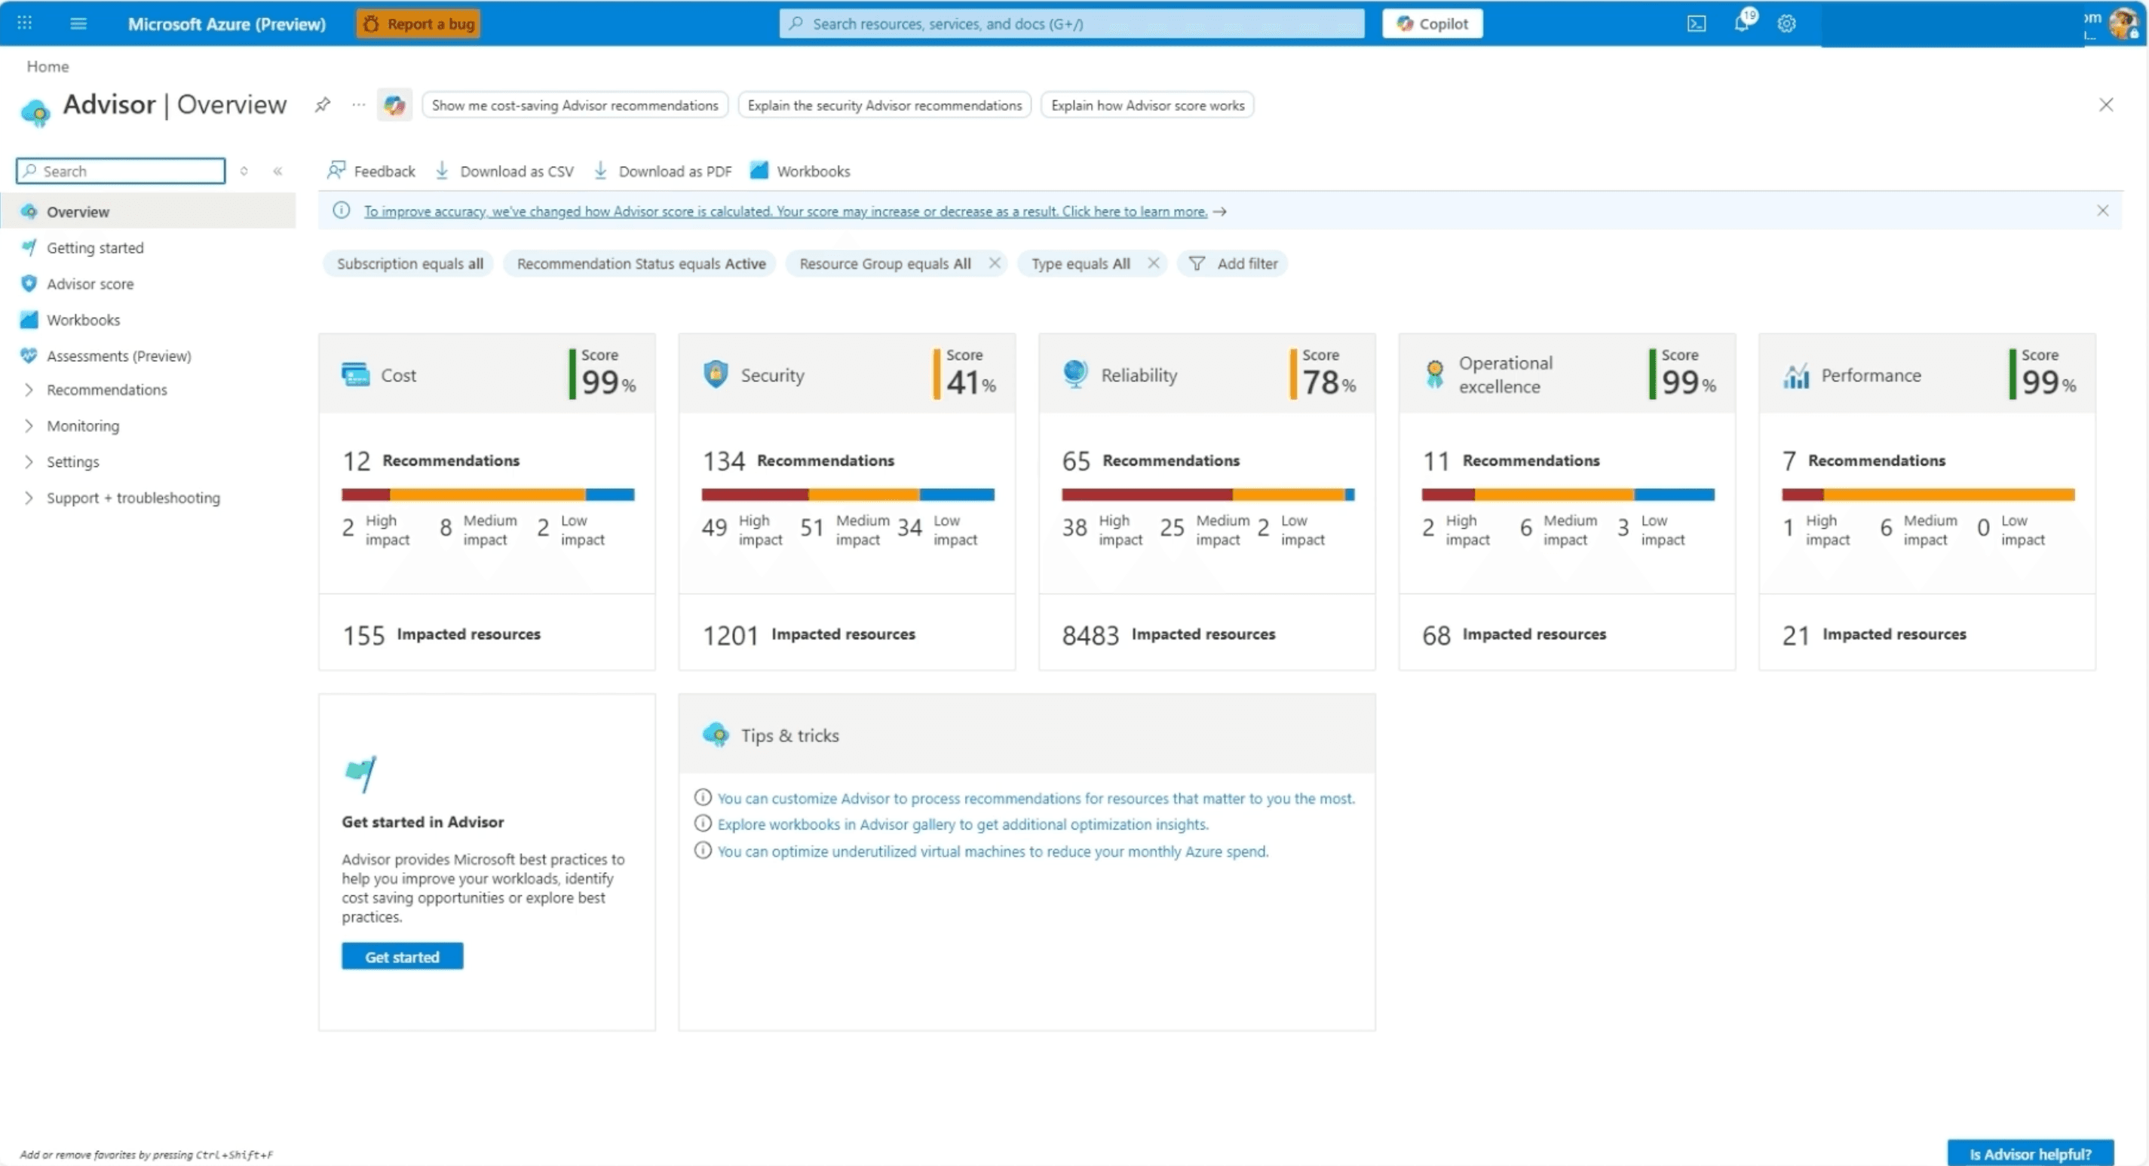Focus the left menu Search field
Image resolution: width=2149 pixels, height=1166 pixels.
click(x=121, y=171)
